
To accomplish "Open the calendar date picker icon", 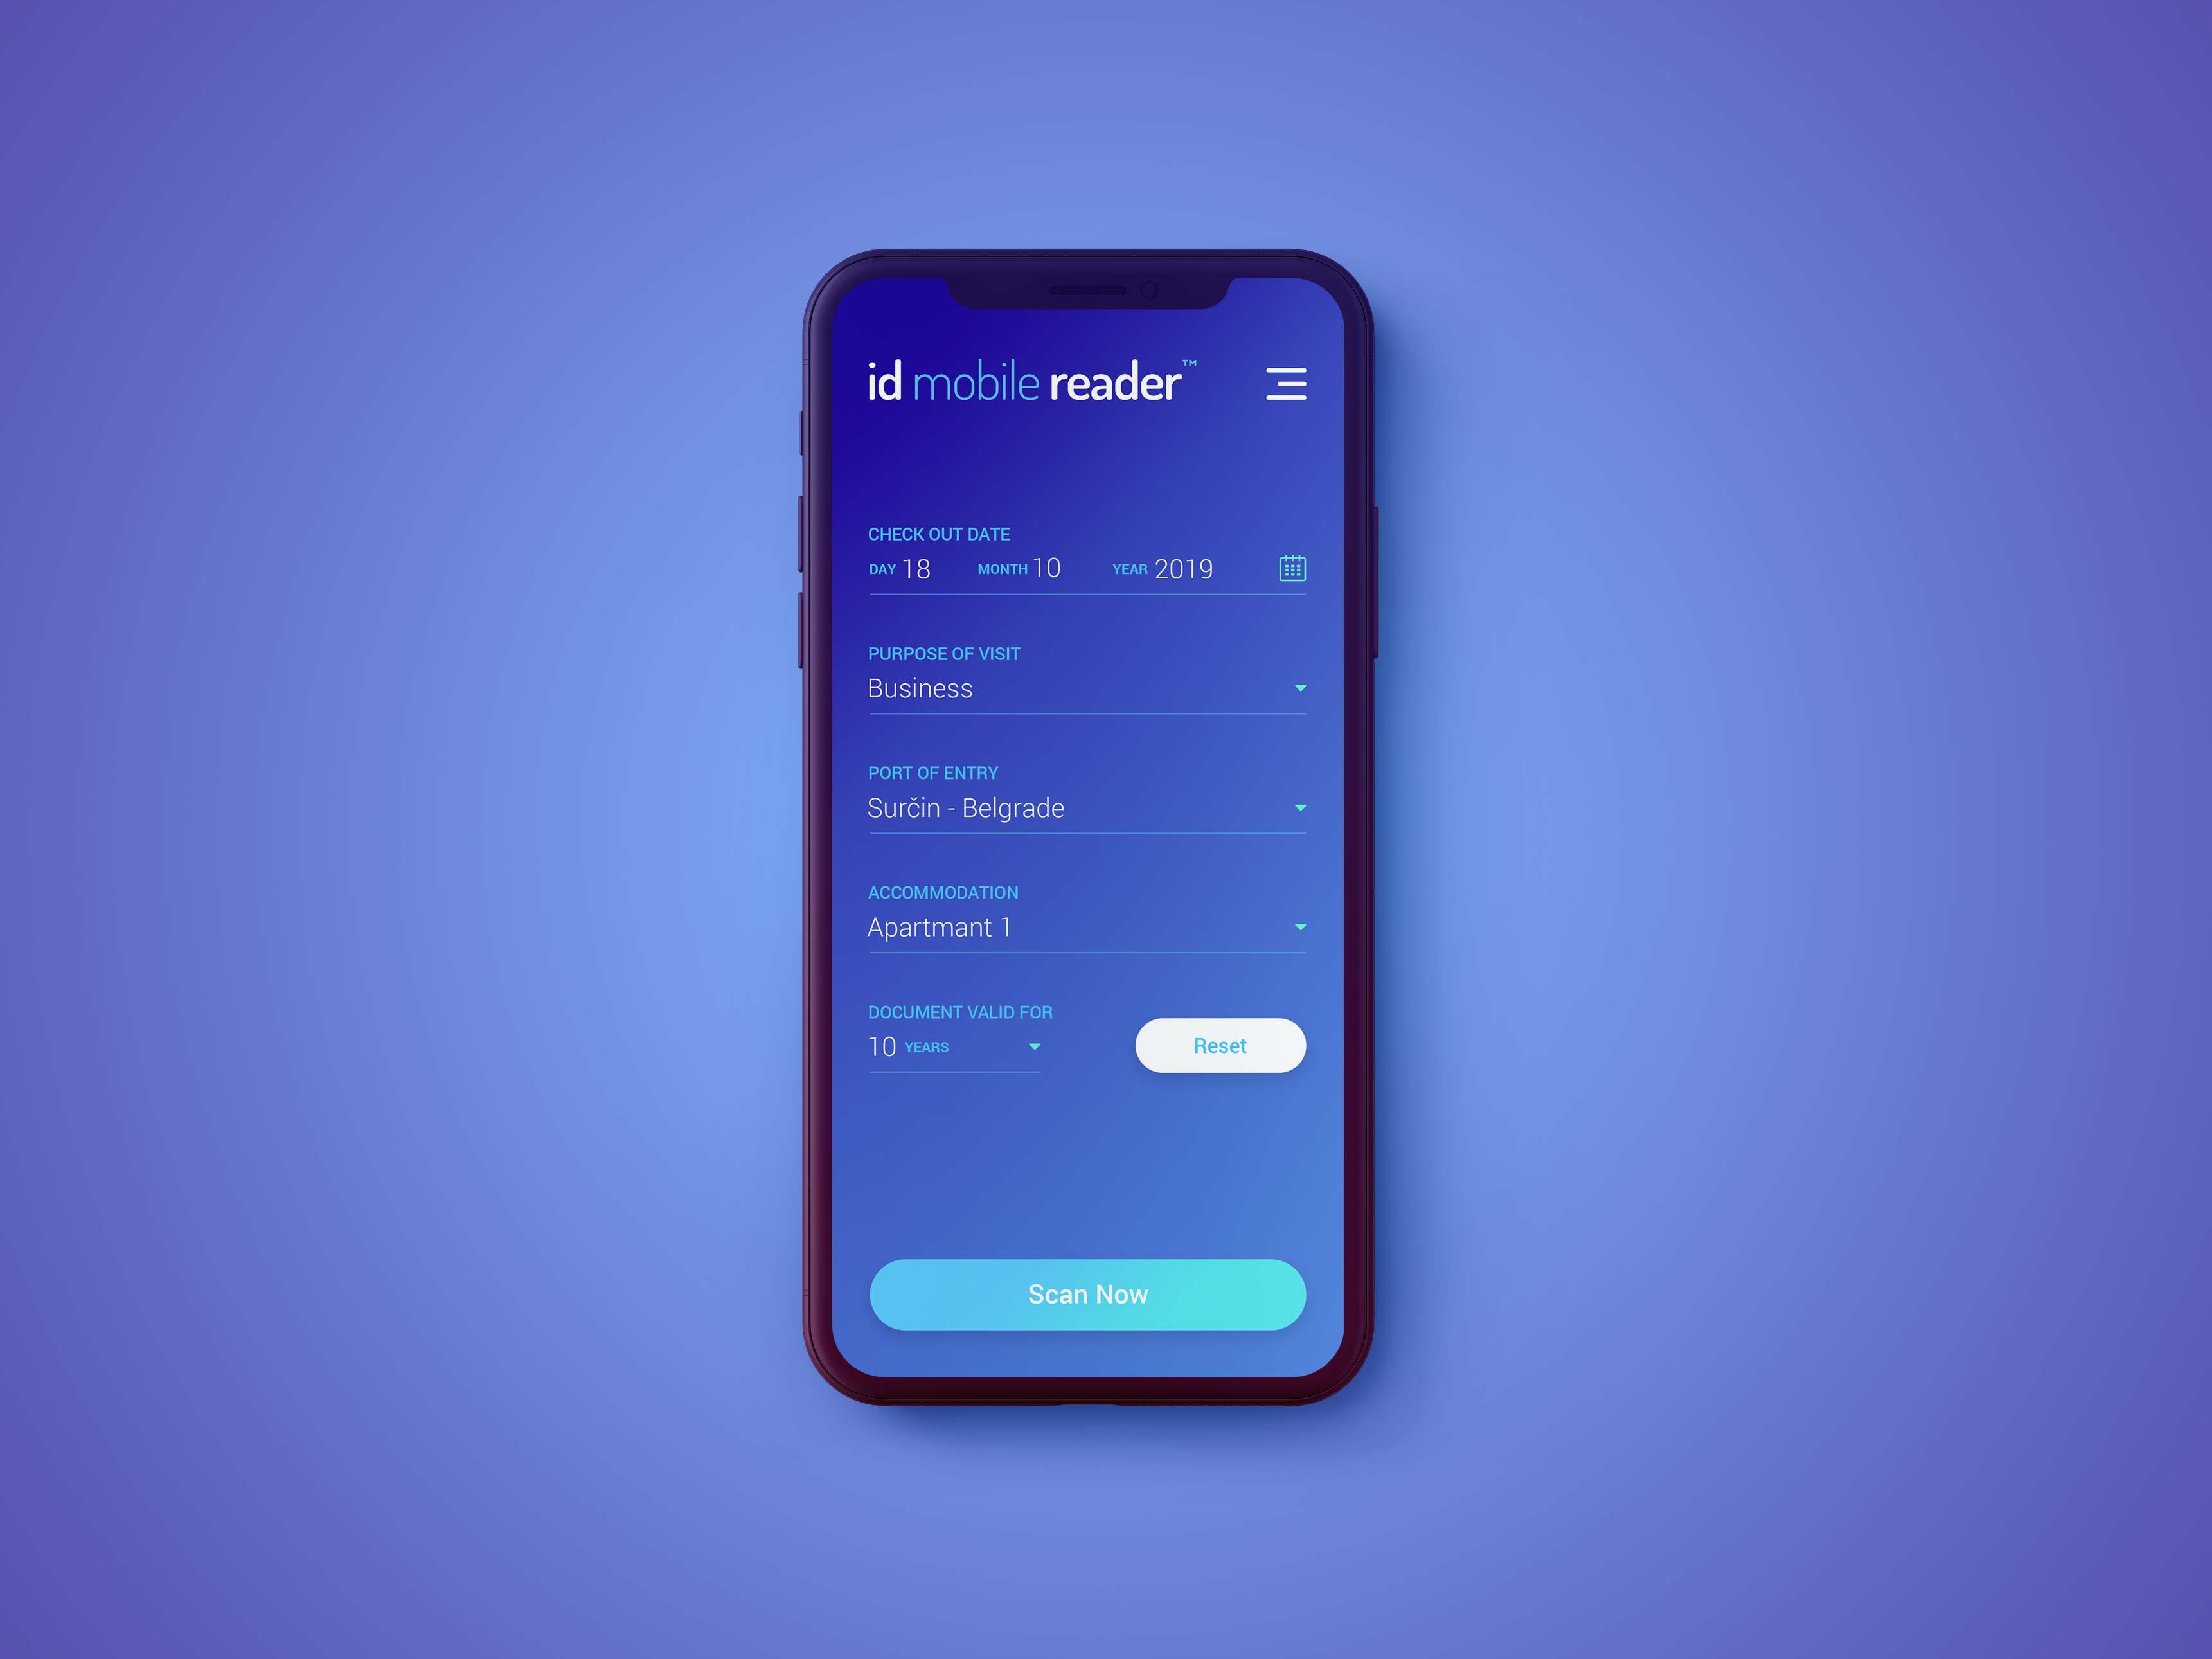I will click(x=1292, y=566).
